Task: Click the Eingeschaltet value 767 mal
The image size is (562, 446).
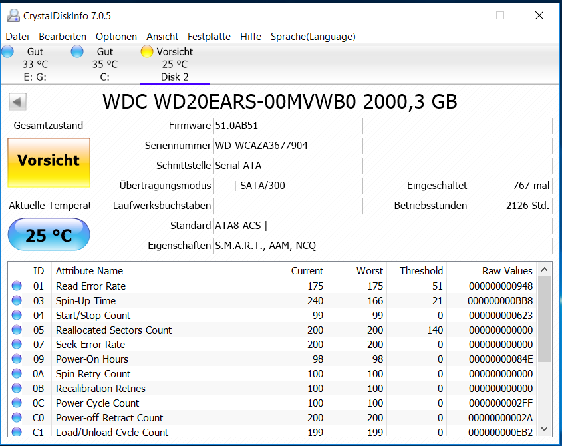Action: tap(511, 186)
